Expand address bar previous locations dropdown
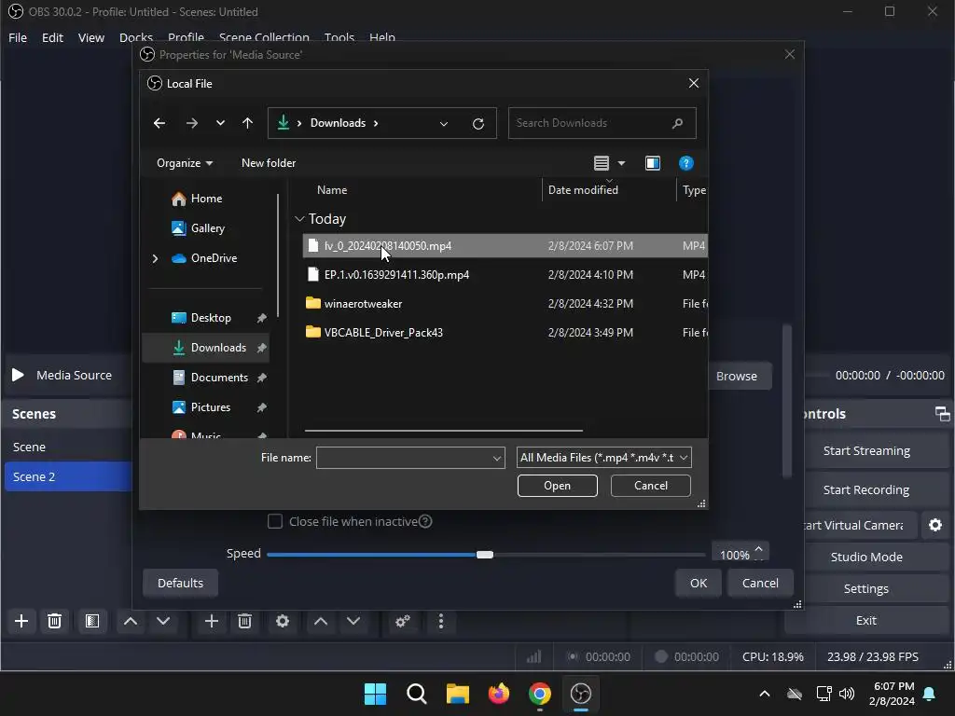This screenshot has height=716, width=955. [444, 124]
